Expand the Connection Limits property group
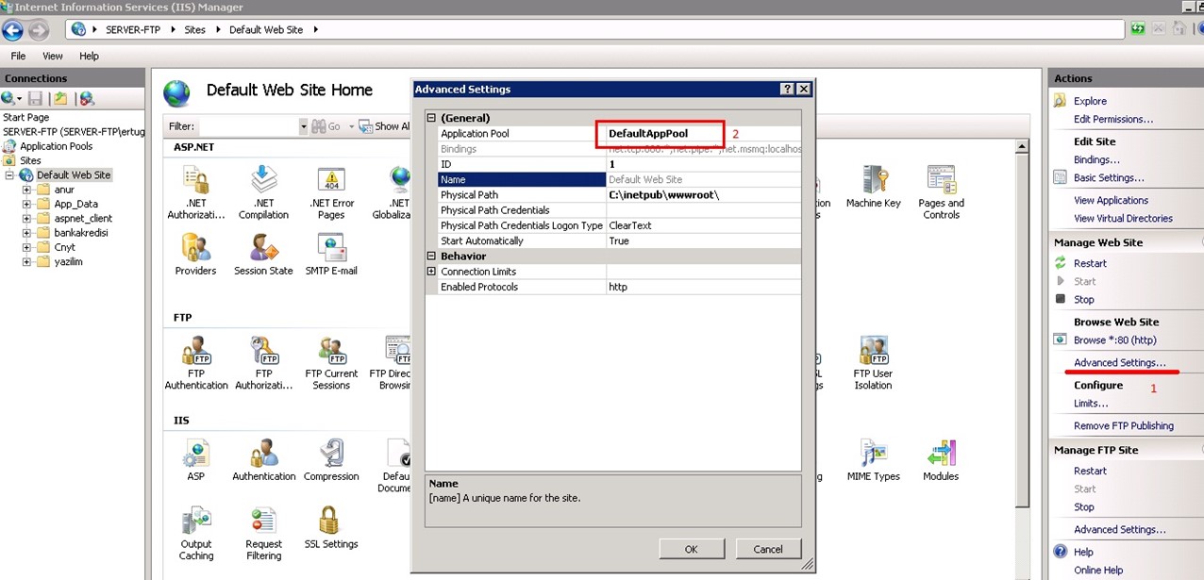This screenshot has width=1204, height=580. [x=431, y=272]
